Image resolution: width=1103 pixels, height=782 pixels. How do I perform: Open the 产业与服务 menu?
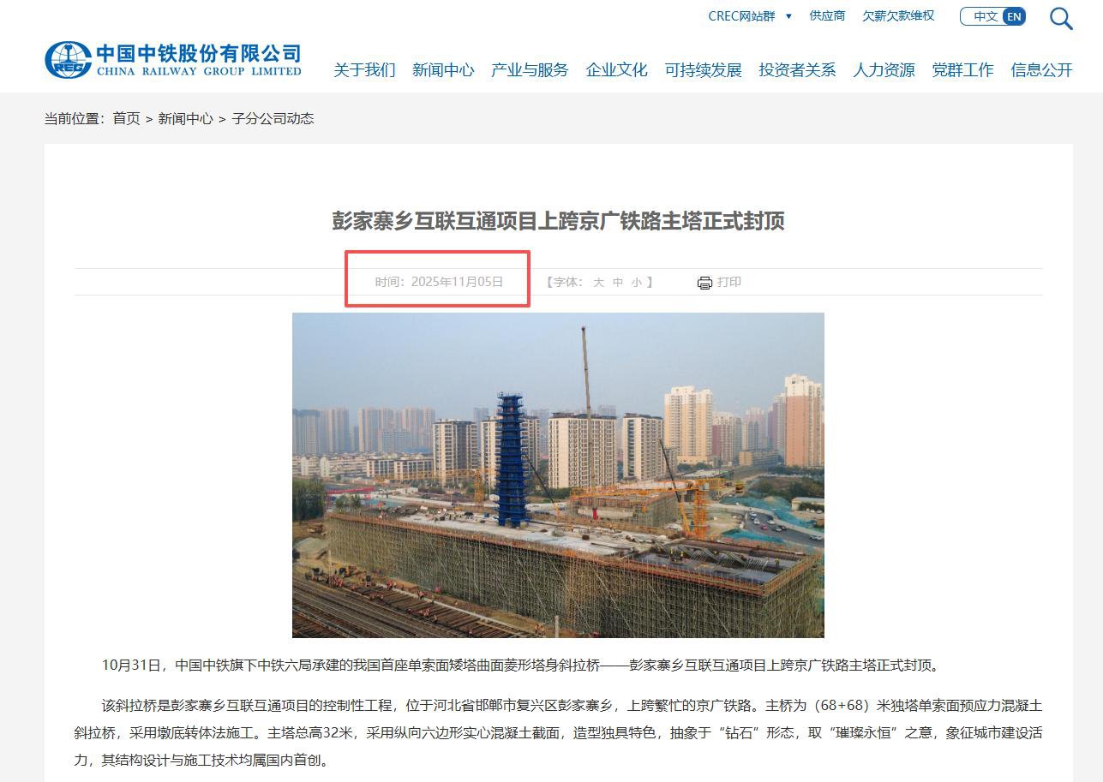(530, 70)
